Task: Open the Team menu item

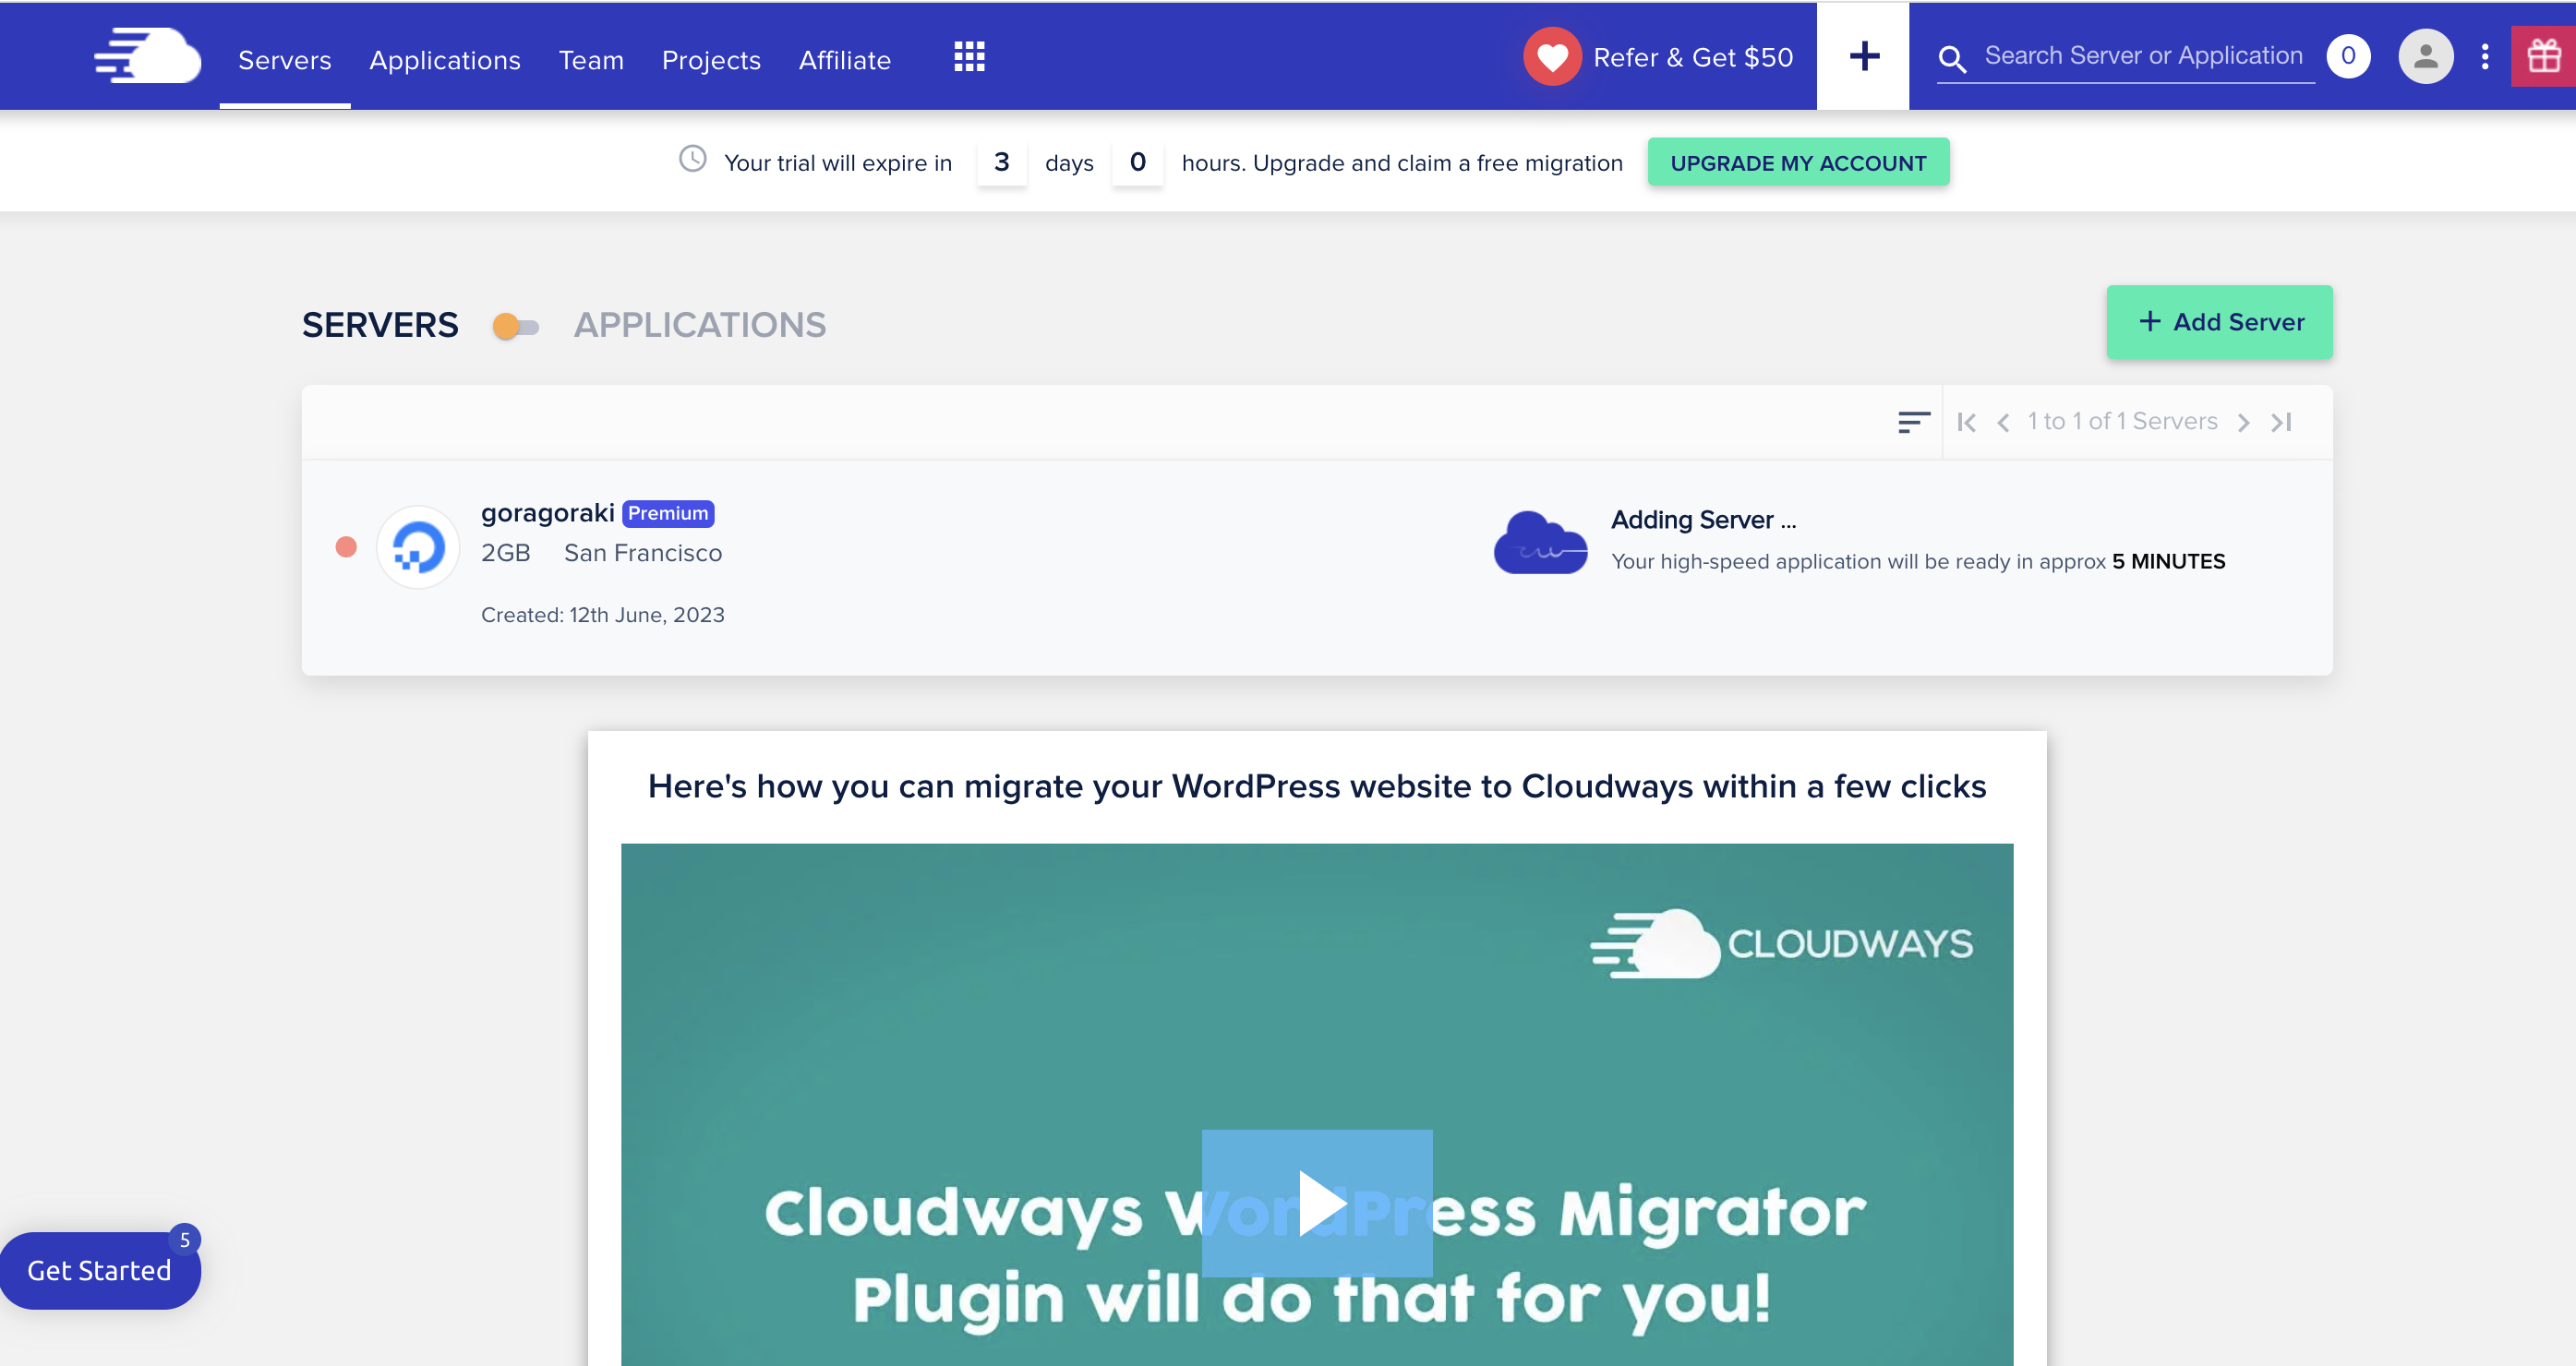Action: (591, 60)
